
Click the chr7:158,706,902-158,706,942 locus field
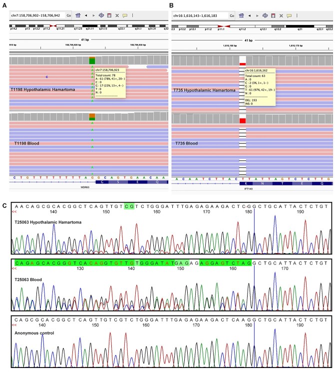[37, 15]
